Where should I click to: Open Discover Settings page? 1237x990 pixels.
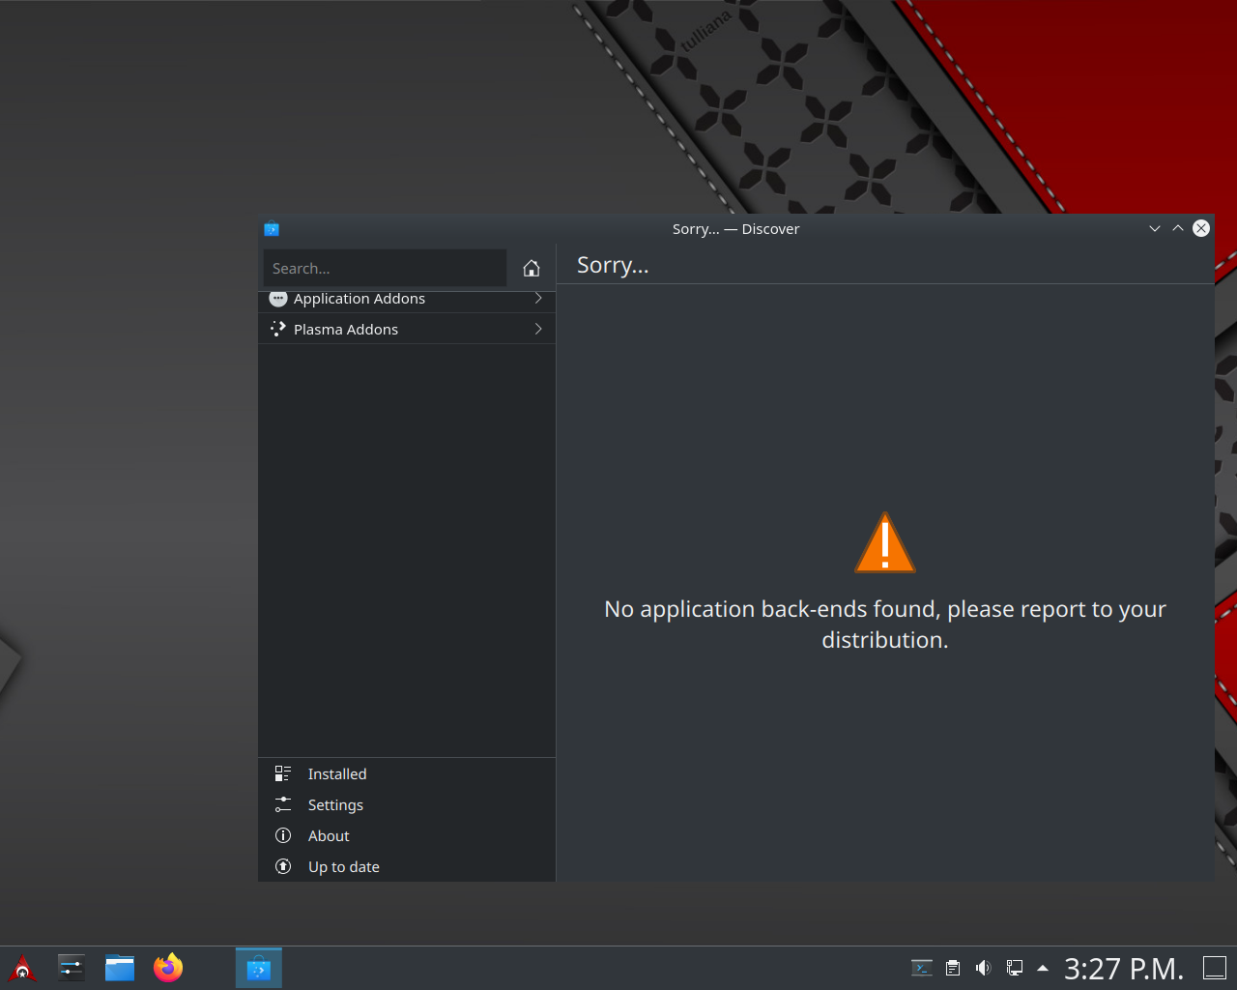point(407,804)
